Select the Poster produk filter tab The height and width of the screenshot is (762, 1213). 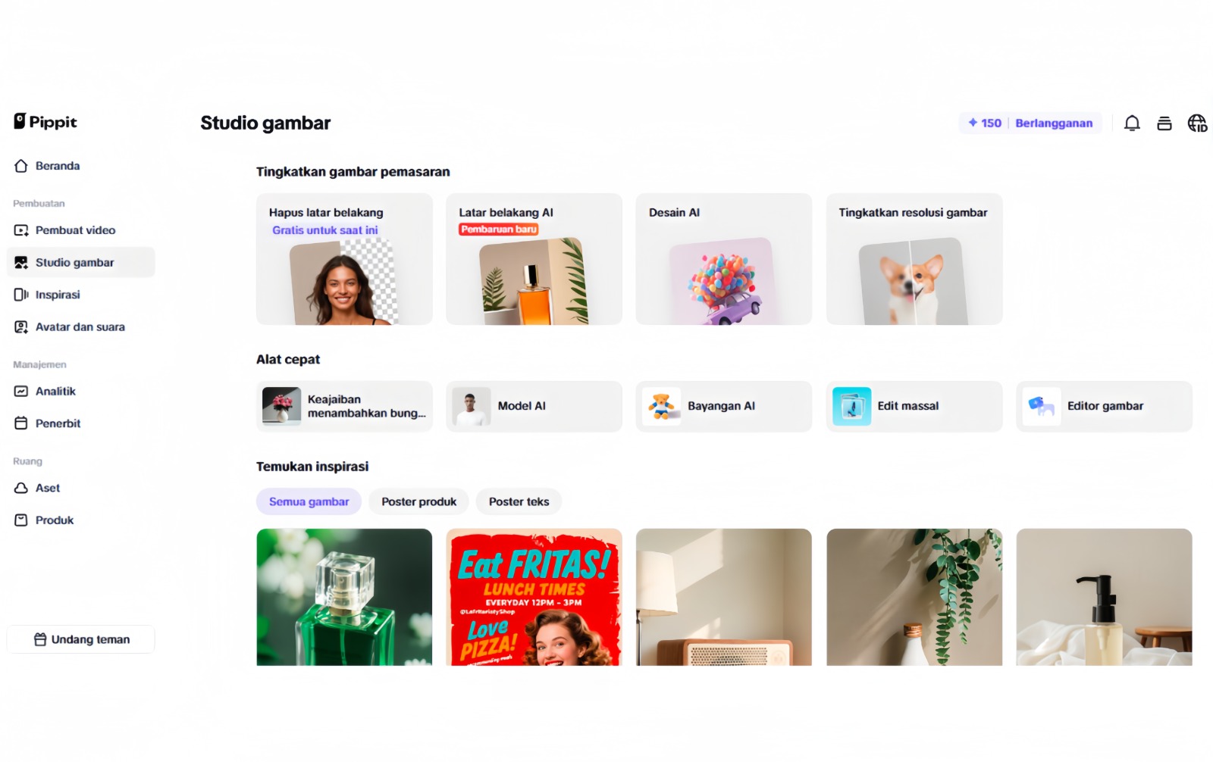419,501
